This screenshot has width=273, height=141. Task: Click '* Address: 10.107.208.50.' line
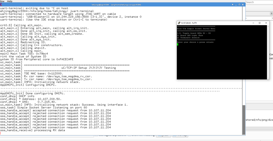tap(31, 99)
